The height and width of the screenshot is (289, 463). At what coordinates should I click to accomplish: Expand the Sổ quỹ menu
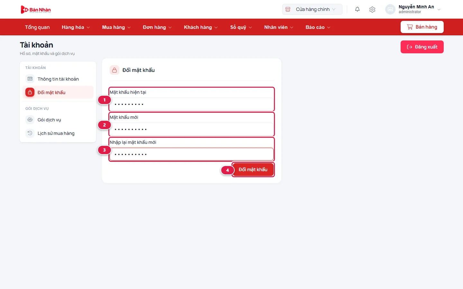(x=241, y=27)
